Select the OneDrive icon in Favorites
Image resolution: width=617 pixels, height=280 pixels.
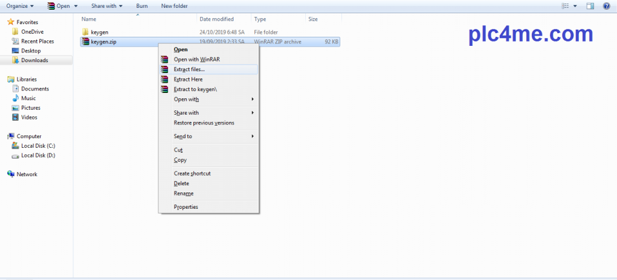tap(15, 31)
